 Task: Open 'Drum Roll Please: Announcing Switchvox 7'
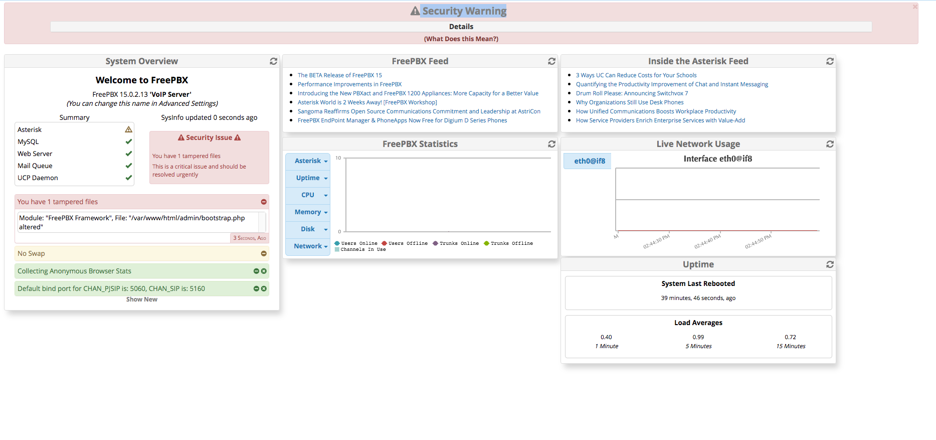pos(632,93)
